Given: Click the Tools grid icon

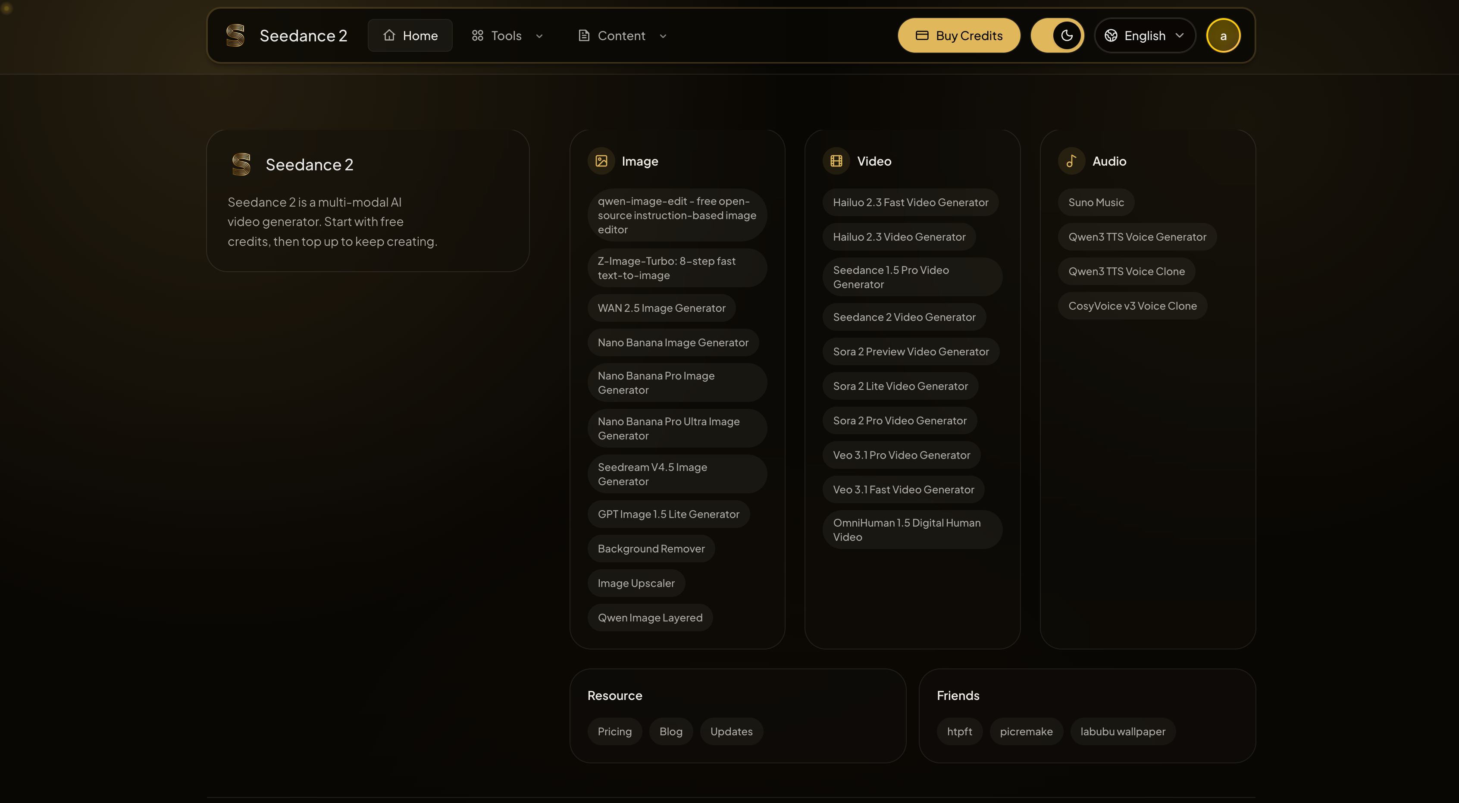Looking at the screenshot, I should pos(477,35).
